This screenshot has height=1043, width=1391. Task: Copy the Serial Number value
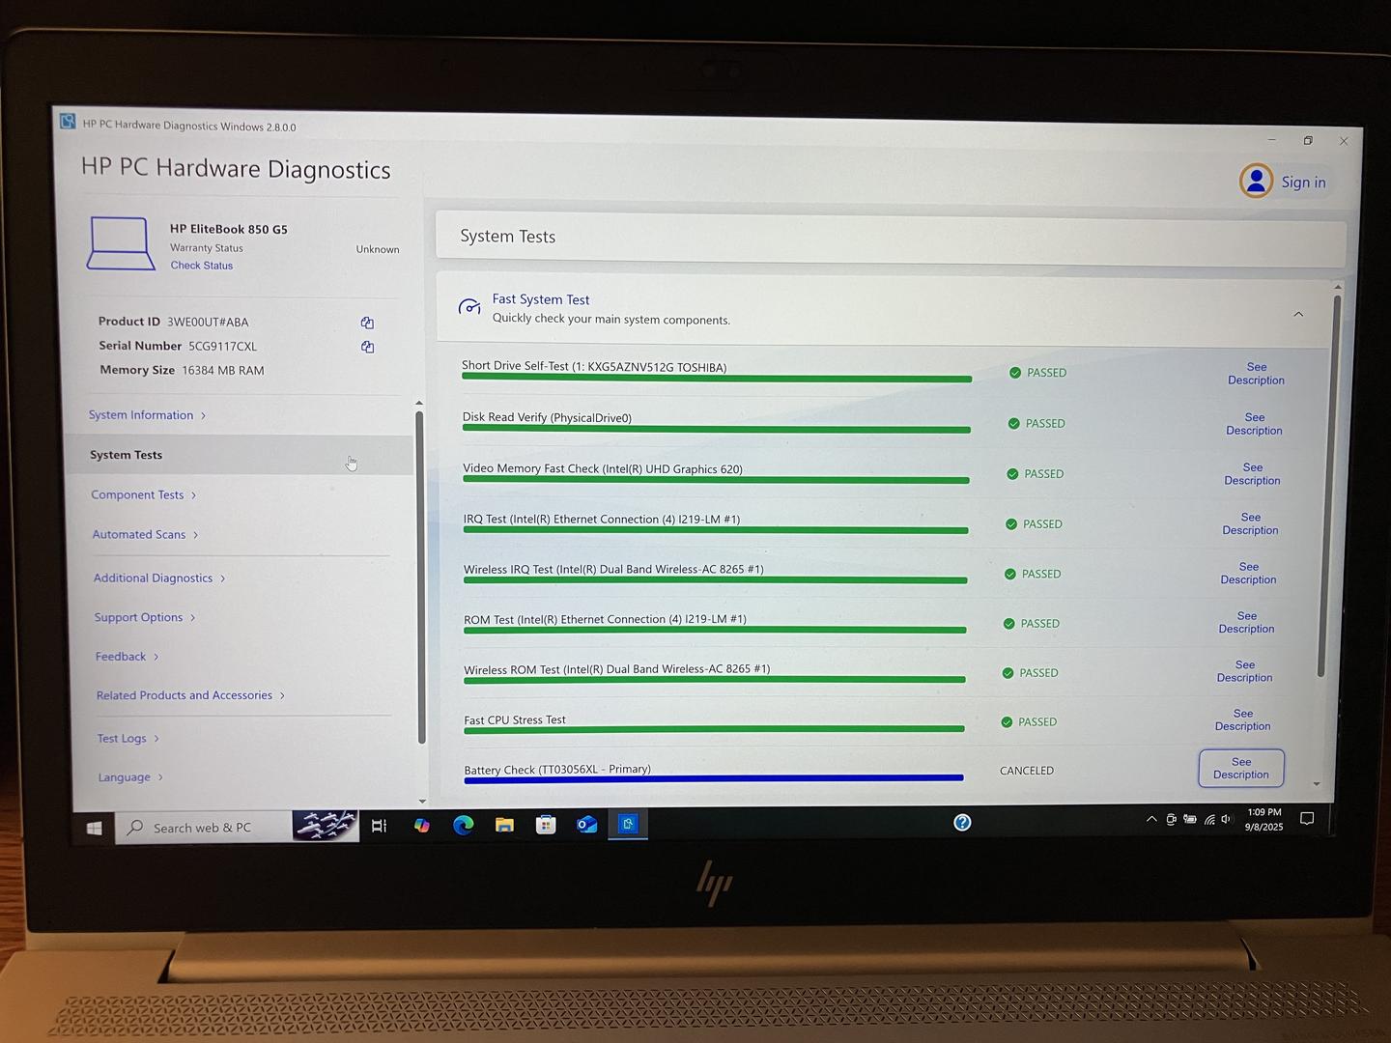(367, 347)
